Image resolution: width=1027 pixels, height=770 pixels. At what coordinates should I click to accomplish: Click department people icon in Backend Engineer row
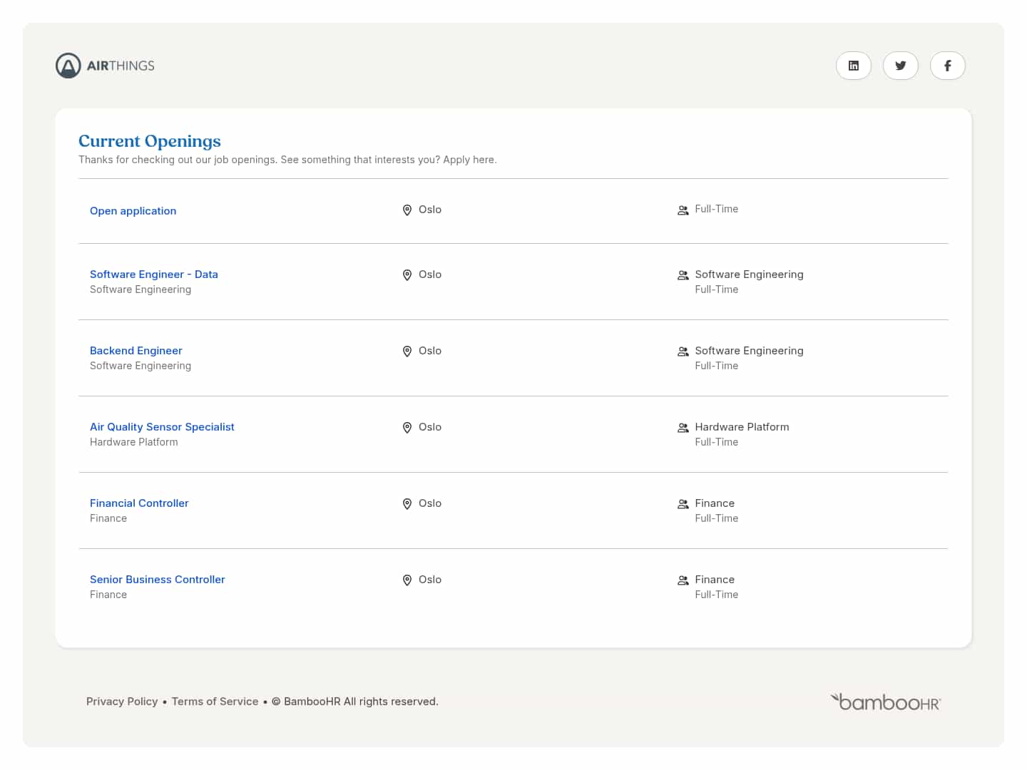(x=683, y=351)
